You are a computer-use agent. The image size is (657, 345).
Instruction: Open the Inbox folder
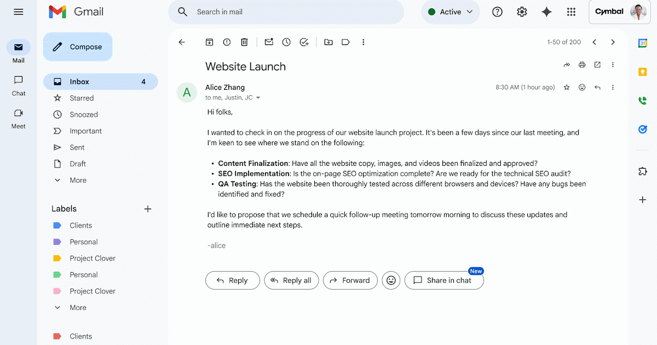tap(79, 82)
